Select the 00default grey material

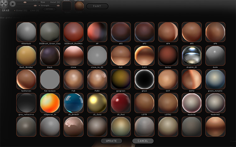coord(26,32)
